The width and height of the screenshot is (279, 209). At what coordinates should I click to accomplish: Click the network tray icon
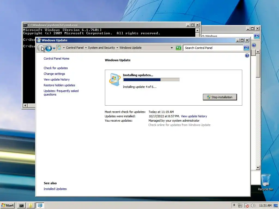(240, 206)
